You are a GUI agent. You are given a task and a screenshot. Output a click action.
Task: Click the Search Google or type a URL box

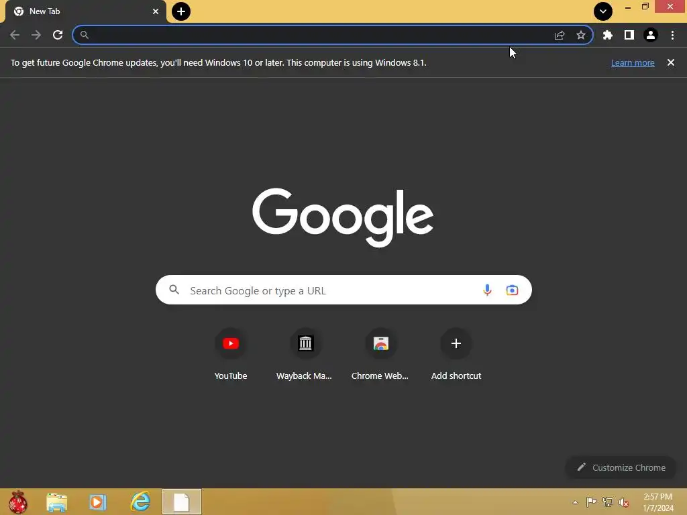tap(343, 290)
